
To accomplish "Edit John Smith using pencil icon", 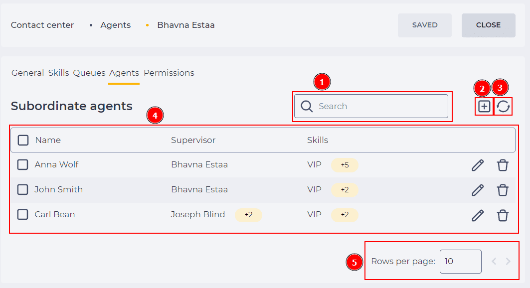I will (x=478, y=190).
